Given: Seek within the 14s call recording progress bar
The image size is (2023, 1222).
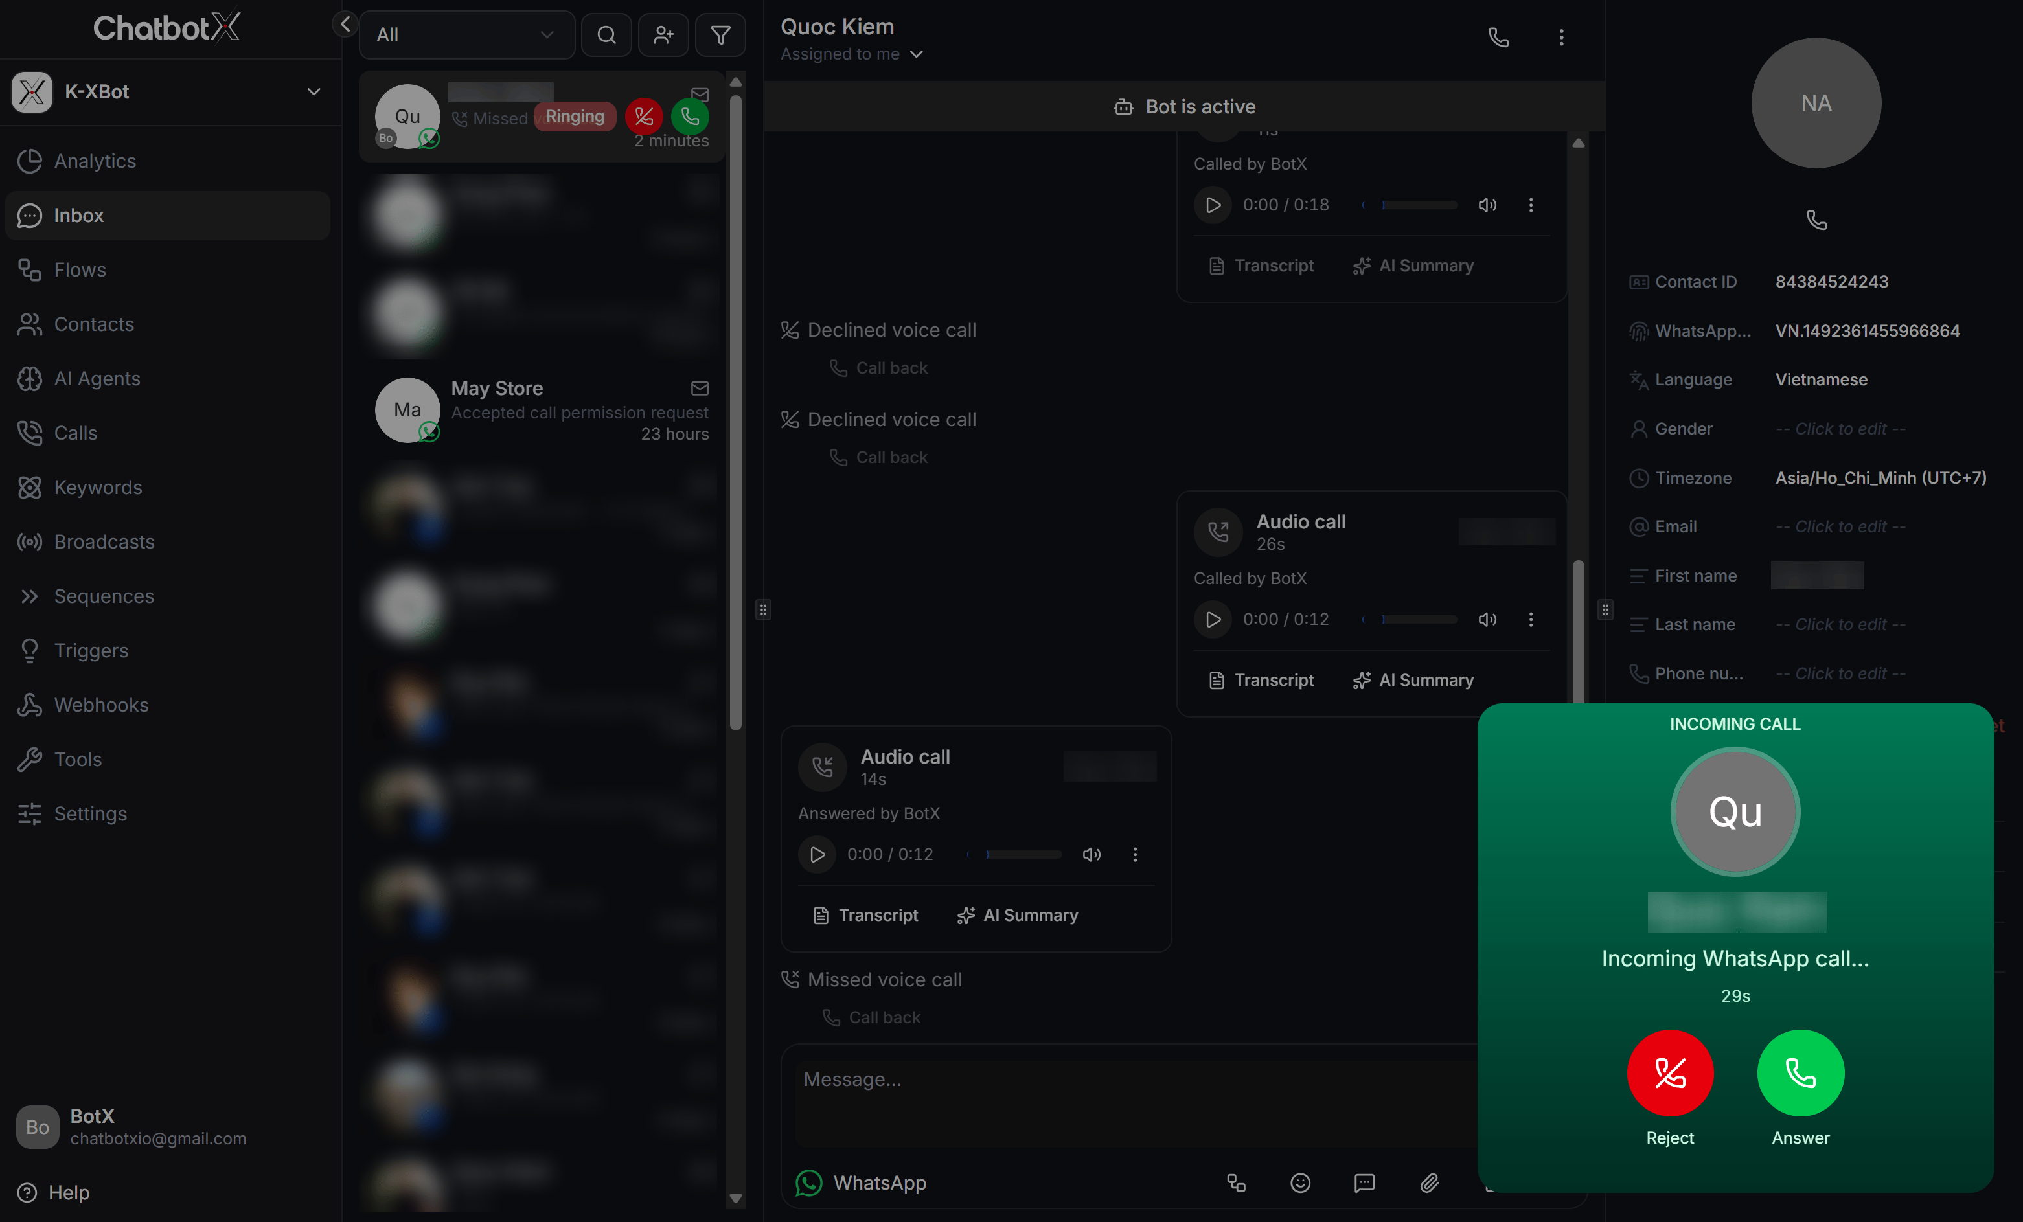Looking at the screenshot, I should pyautogui.click(x=1014, y=854).
